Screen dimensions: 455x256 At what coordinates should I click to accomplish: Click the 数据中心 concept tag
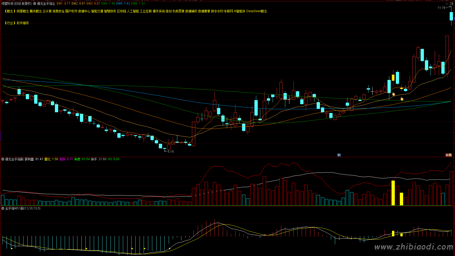coord(84,11)
